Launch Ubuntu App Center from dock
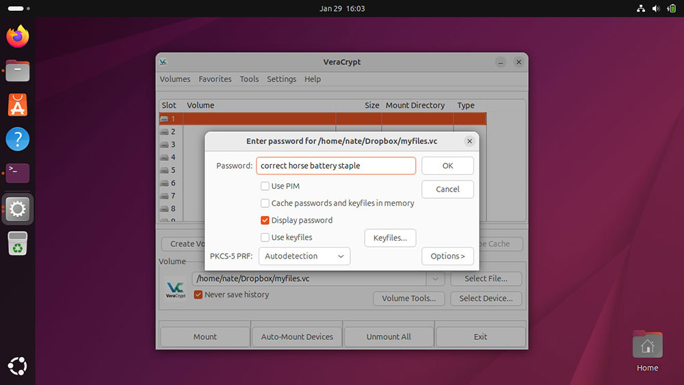This screenshot has height=385, width=684. [x=18, y=105]
